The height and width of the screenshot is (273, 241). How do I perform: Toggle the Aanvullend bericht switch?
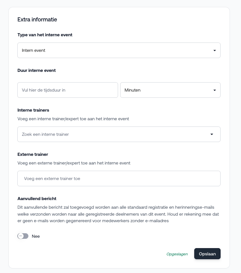pyautogui.click(x=23, y=236)
